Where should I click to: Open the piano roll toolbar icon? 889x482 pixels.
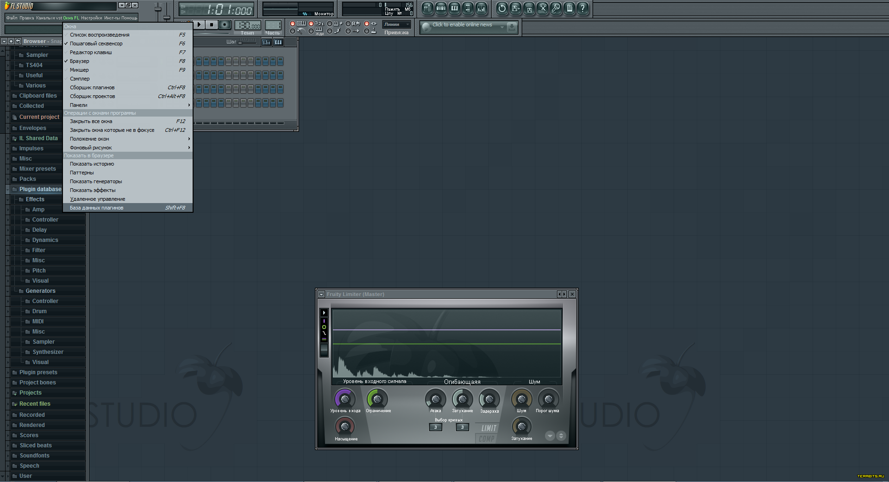[454, 8]
